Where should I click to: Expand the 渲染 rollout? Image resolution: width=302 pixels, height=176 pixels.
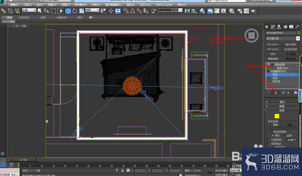click(282, 102)
